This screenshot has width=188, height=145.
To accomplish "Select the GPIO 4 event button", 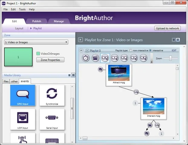I will (x=144, y=58).
